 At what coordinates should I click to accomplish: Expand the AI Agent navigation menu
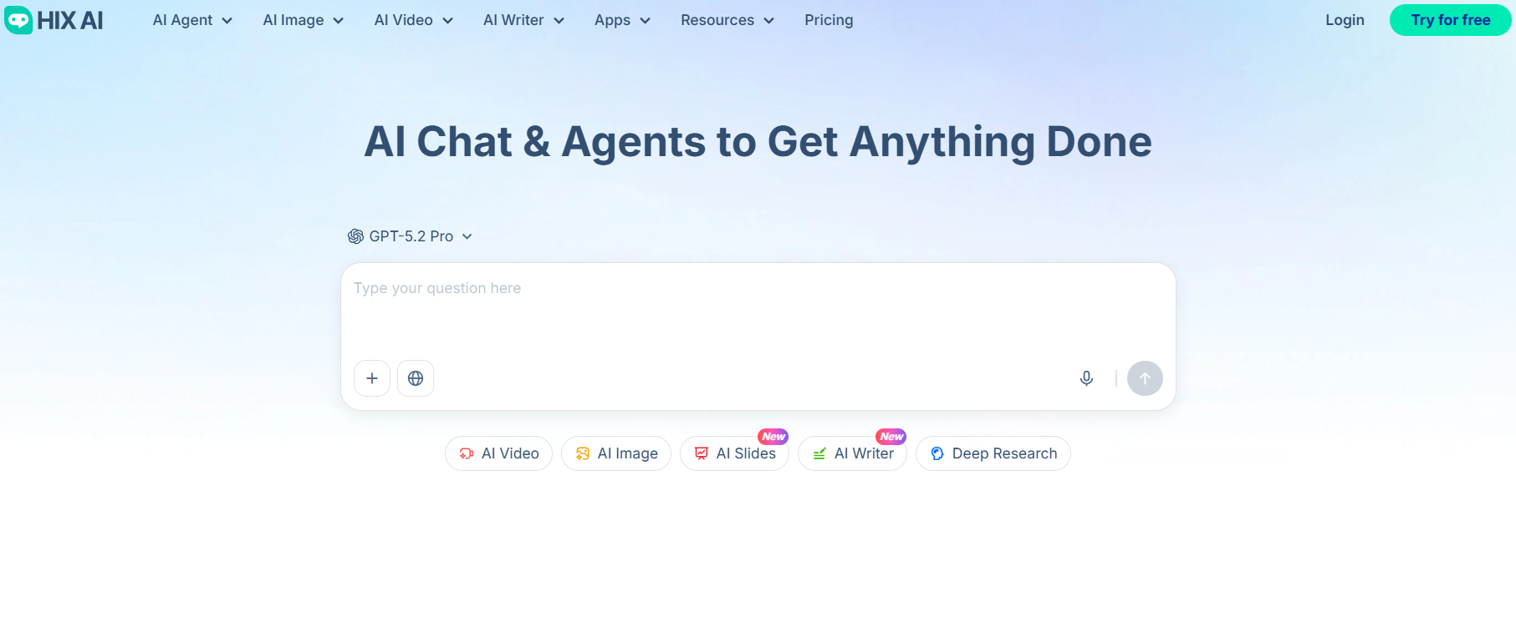[x=192, y=20]
